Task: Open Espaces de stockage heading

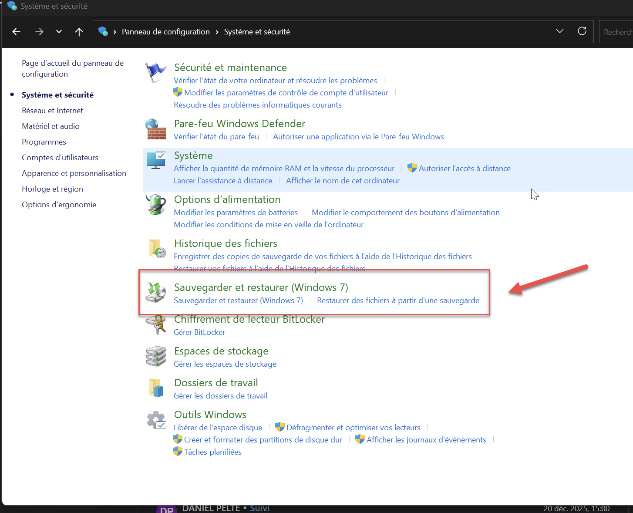Action: click(221, 351)
